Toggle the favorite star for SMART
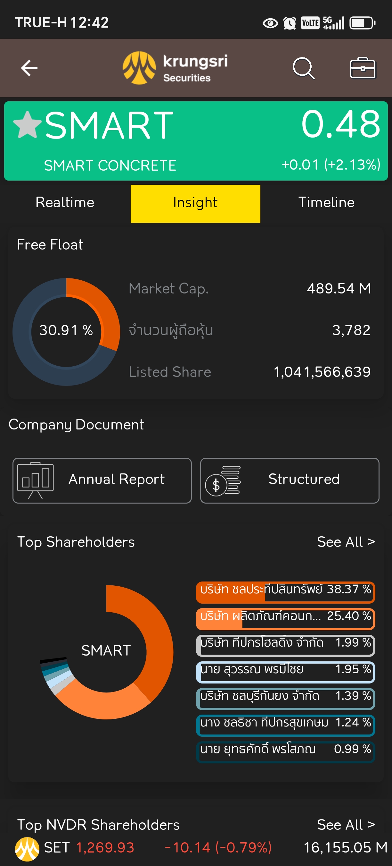This screenshot has width=392, height=866. [x=27, y=125]
